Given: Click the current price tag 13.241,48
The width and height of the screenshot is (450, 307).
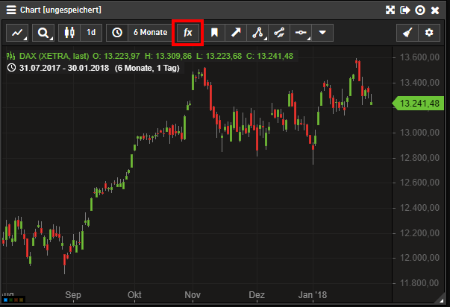Looking at the screenshot, I should (x=418, y=103).
